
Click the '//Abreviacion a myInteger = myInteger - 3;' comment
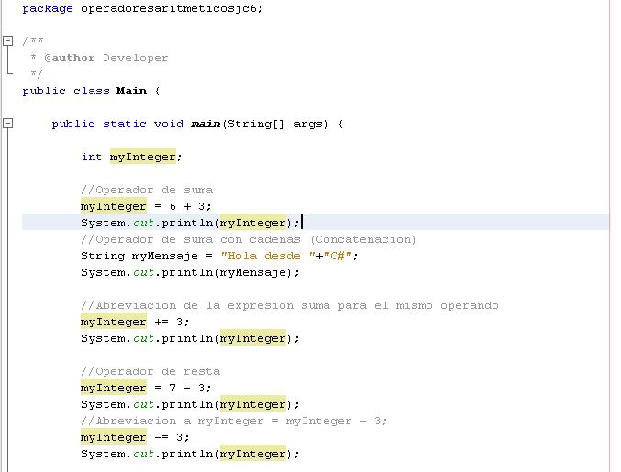234,421
